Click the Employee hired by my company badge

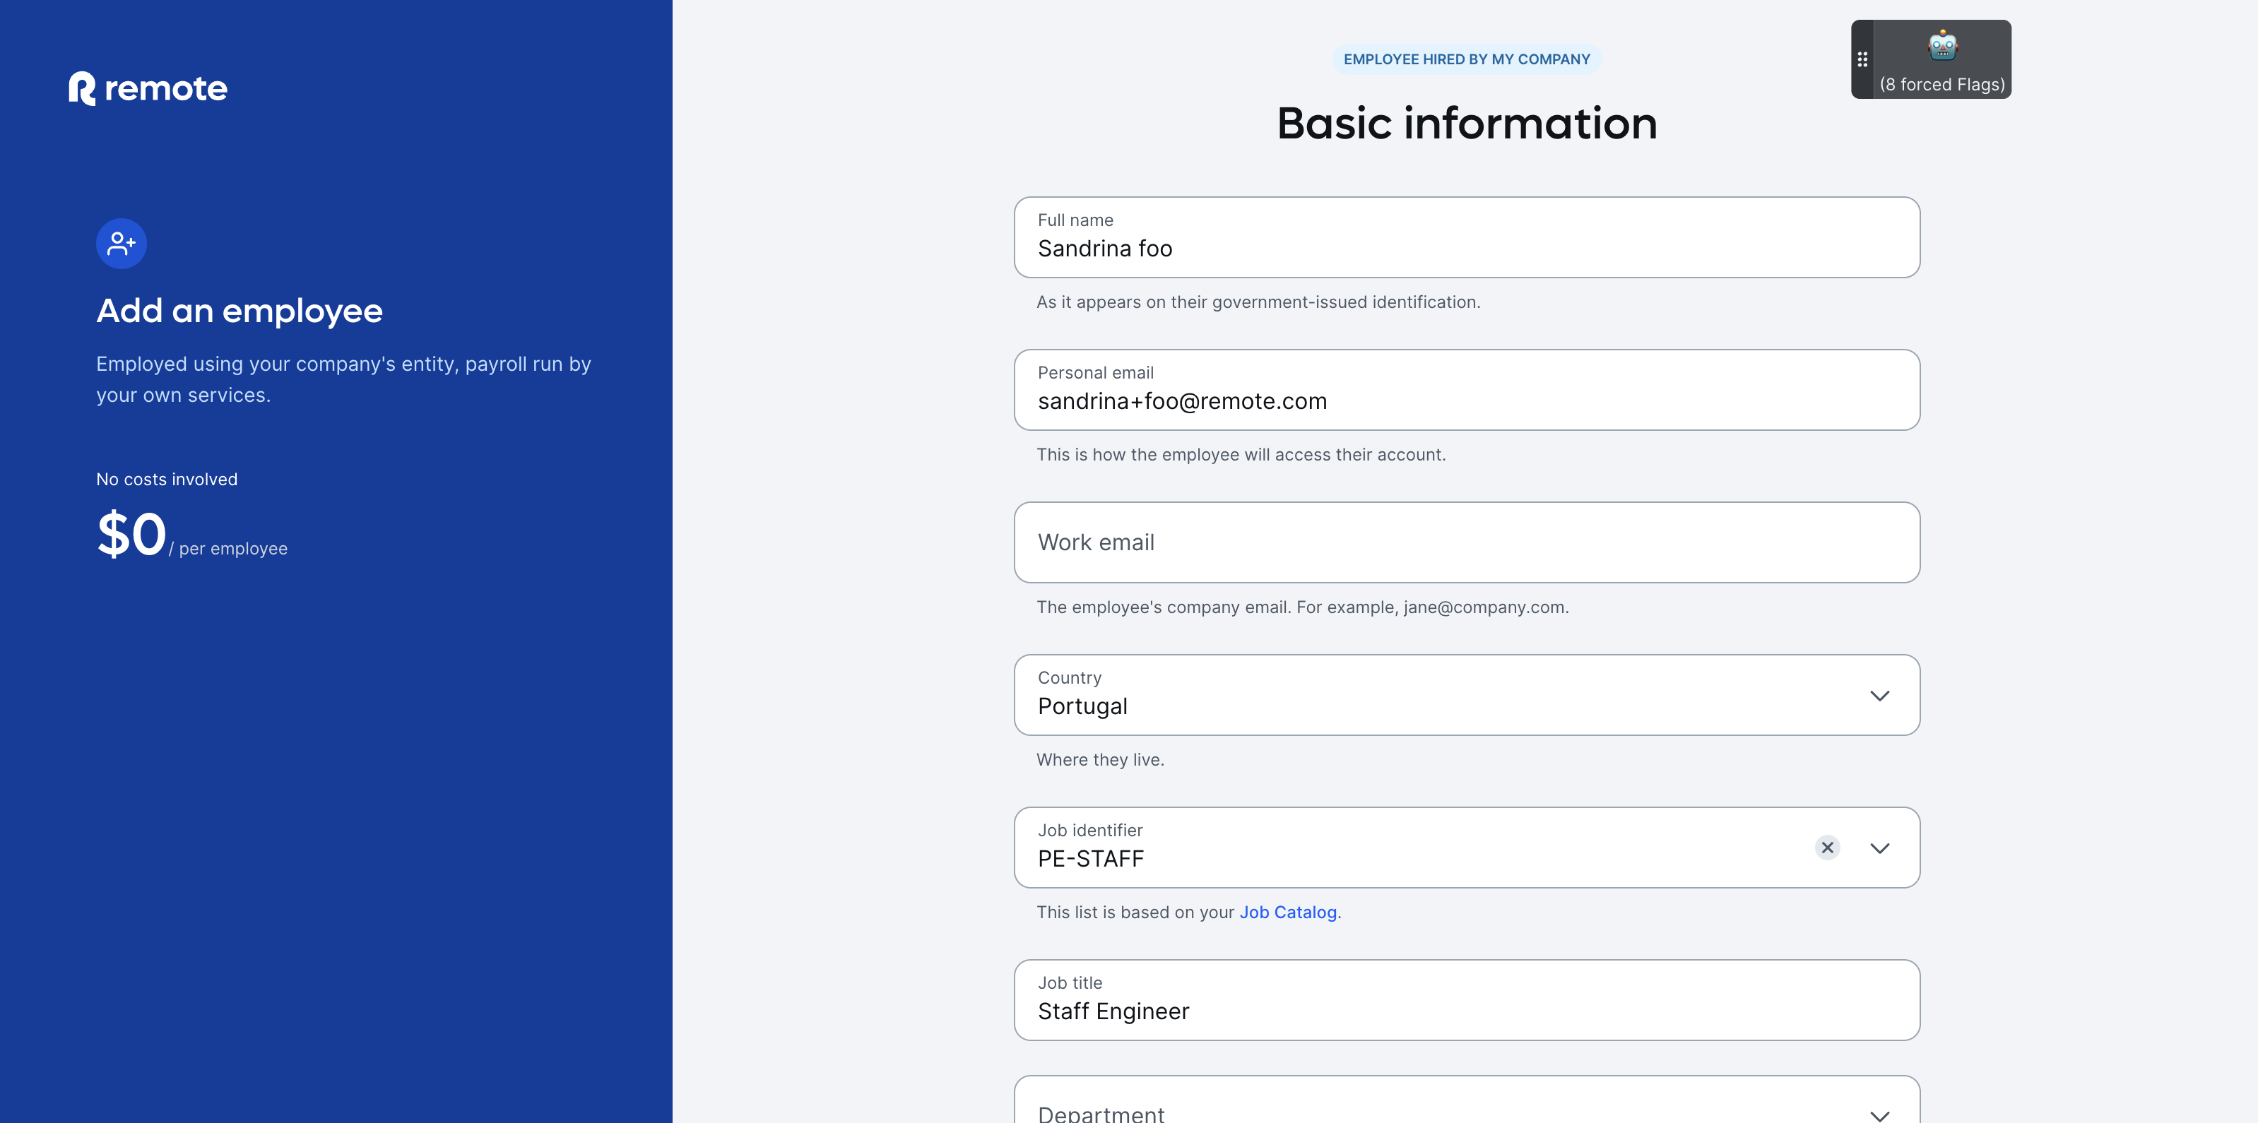(1465, 59)
